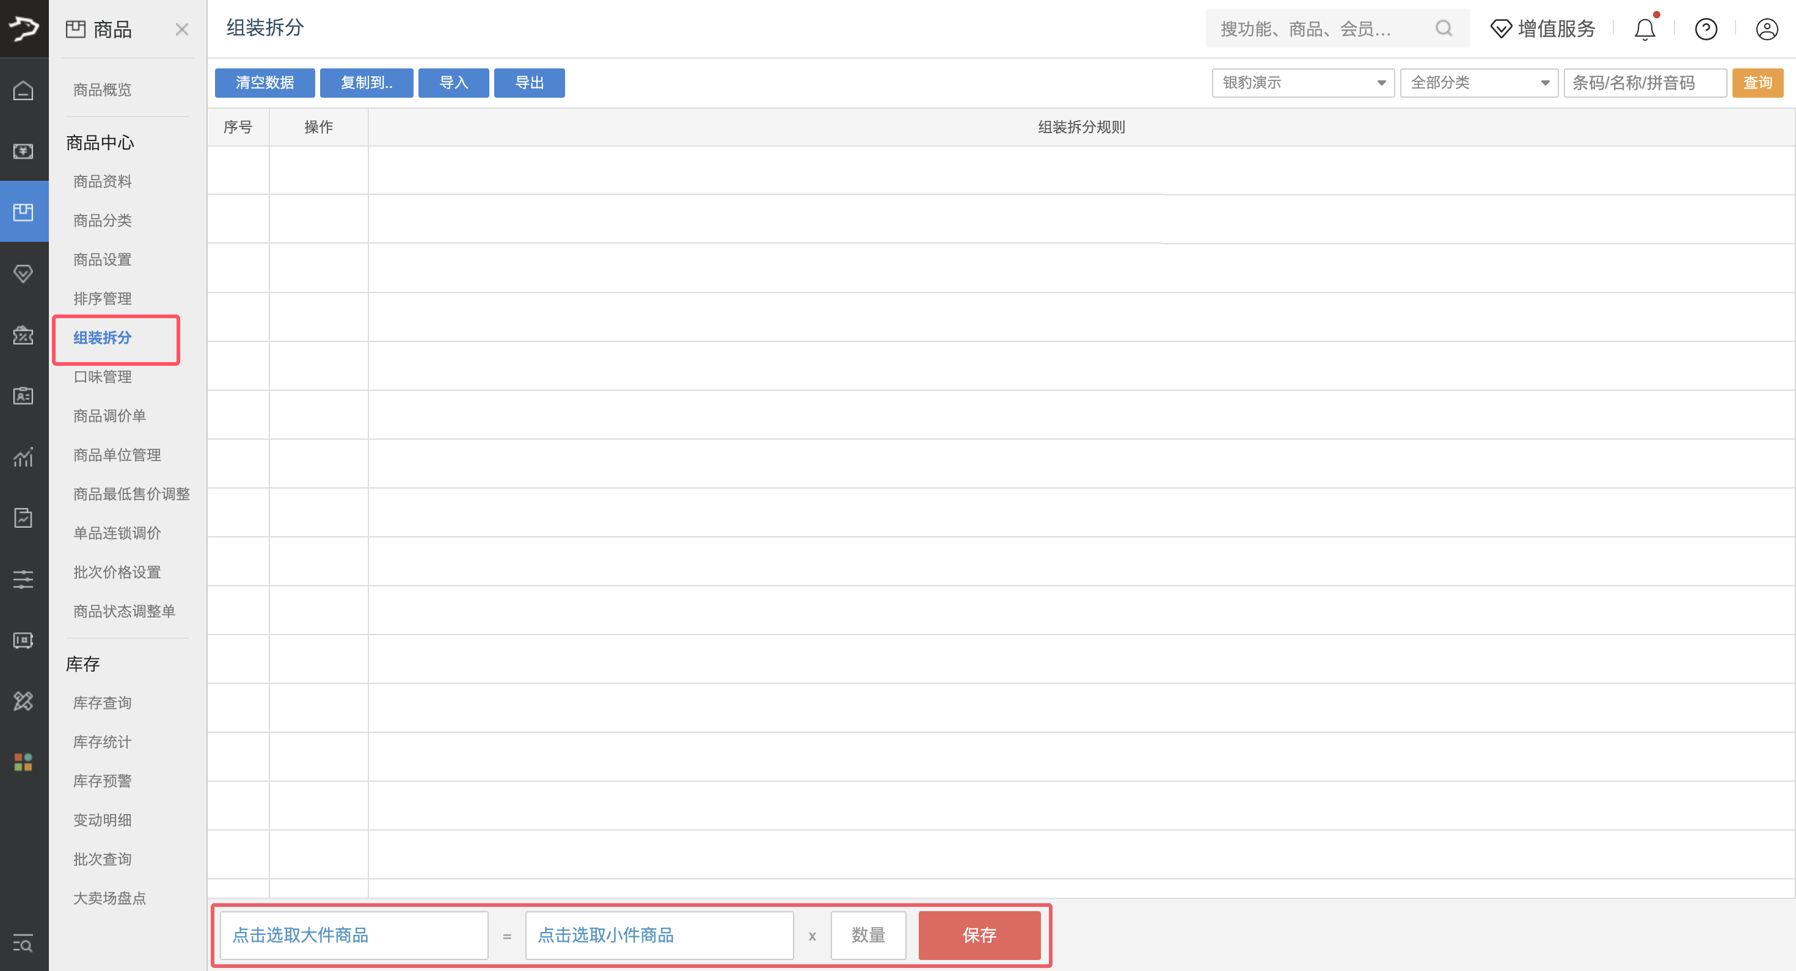The height and width of the screenshot is (971, 1796).
Task: Focus the 数量 quantity field
Action: [x=869, y=936]
